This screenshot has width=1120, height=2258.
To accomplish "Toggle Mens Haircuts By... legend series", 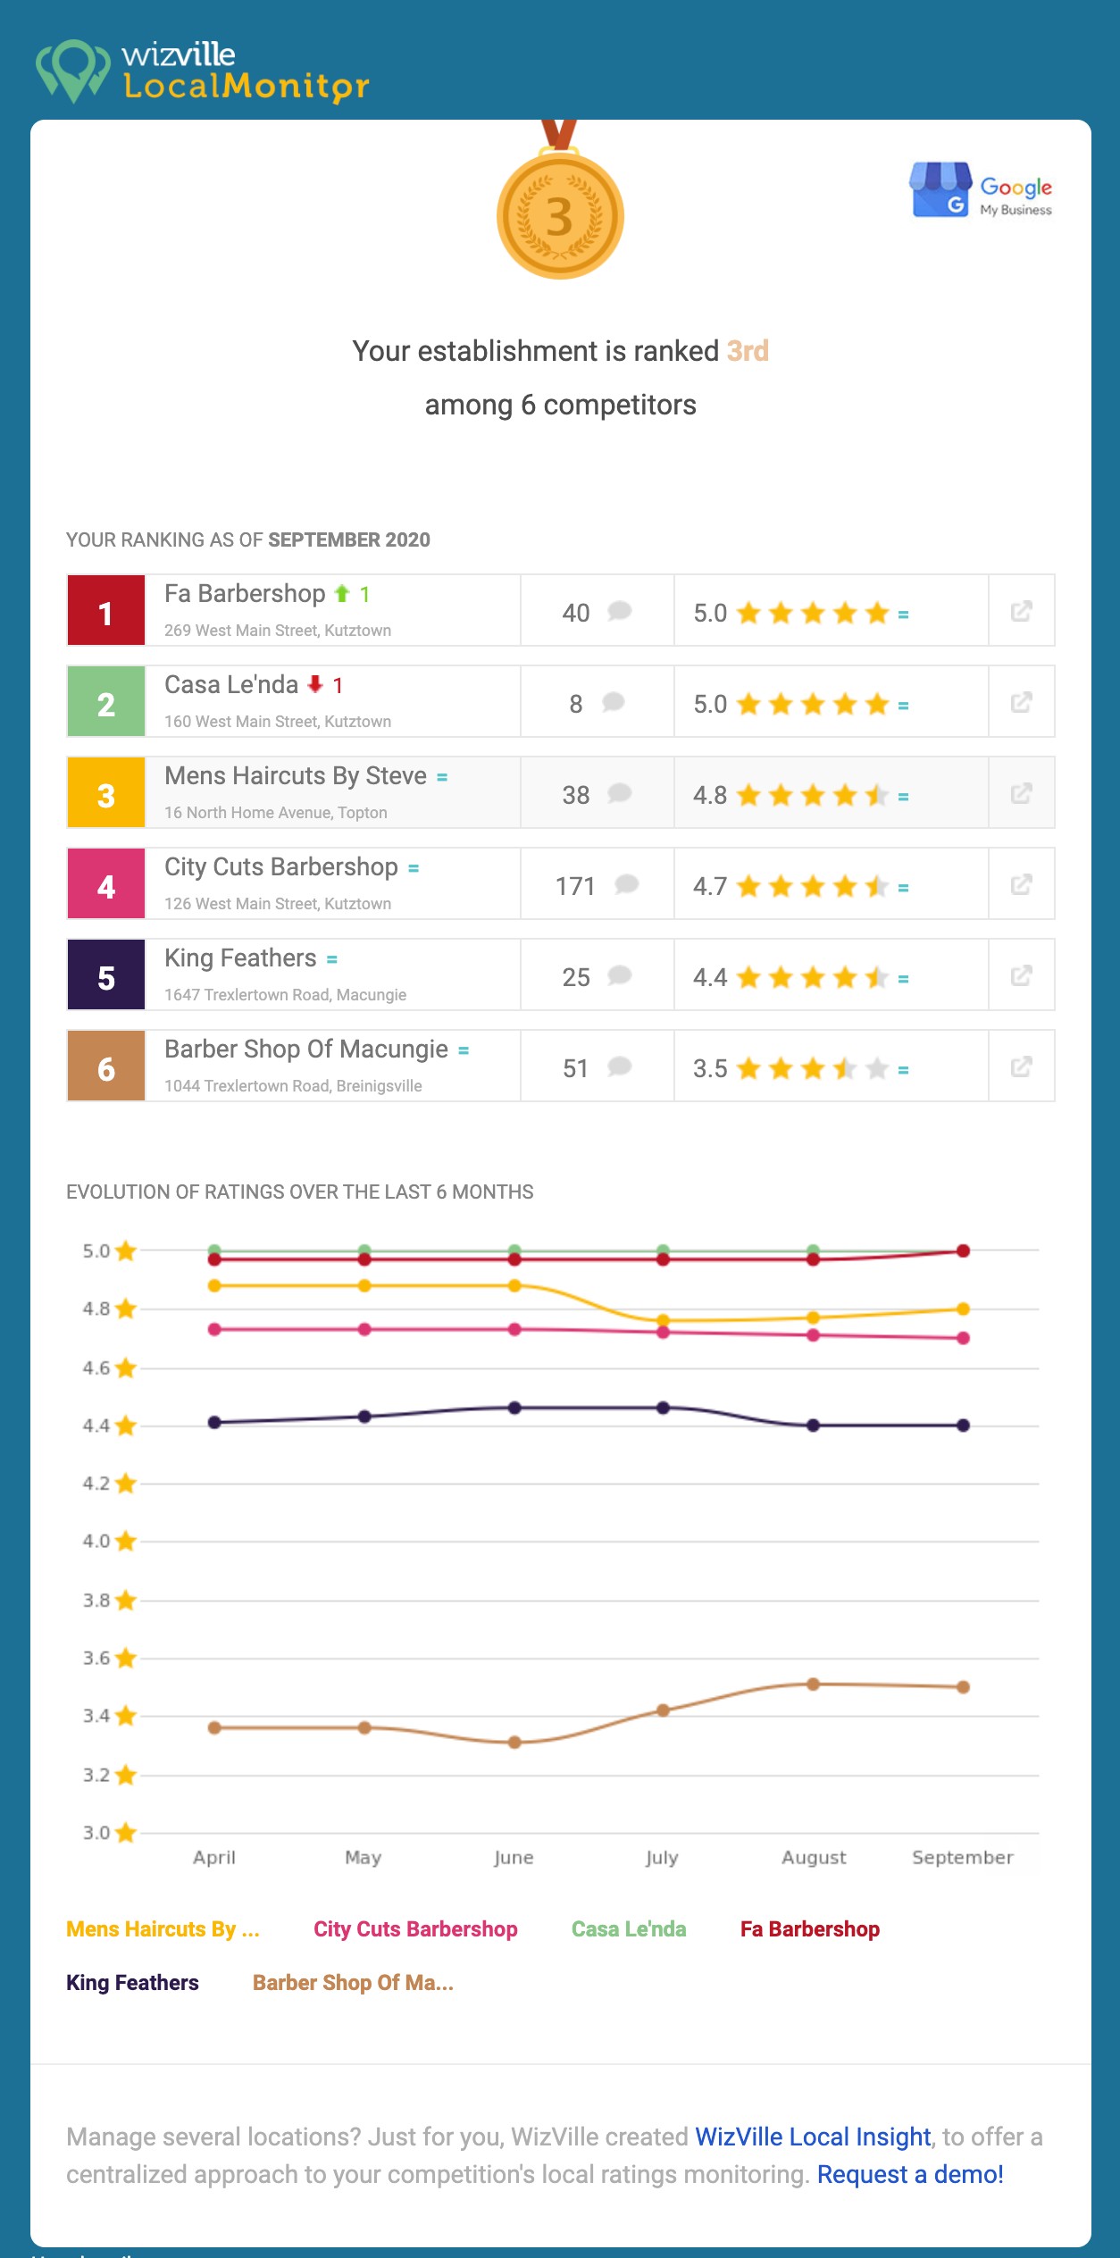I will [x=163, y=1929].
